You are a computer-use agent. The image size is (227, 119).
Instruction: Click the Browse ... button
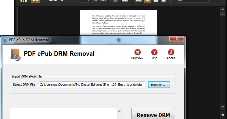pyautogui.click(x=159, y=85)
